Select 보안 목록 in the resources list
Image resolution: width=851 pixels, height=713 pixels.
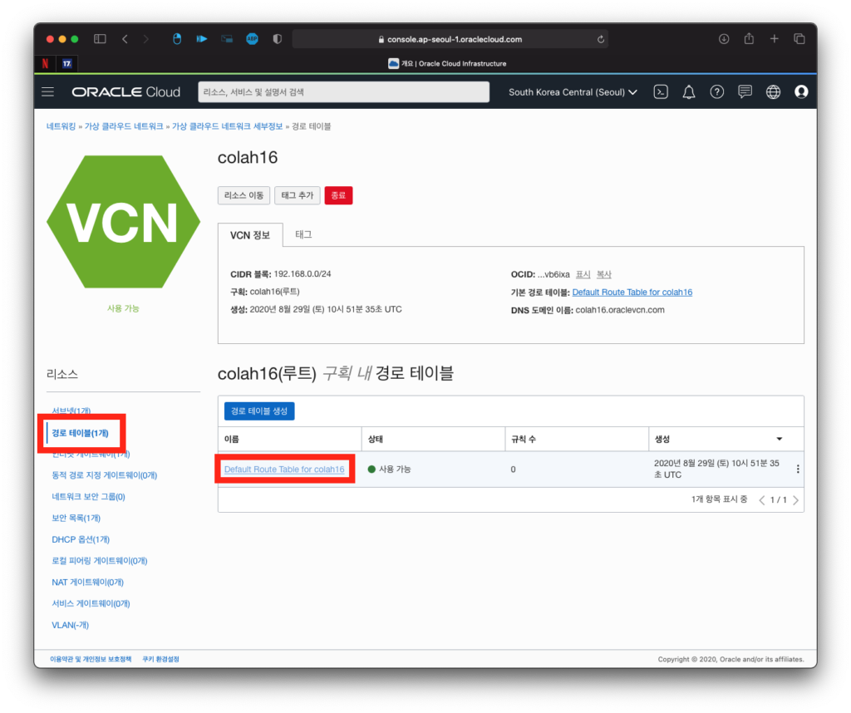(x=76, y=518)
